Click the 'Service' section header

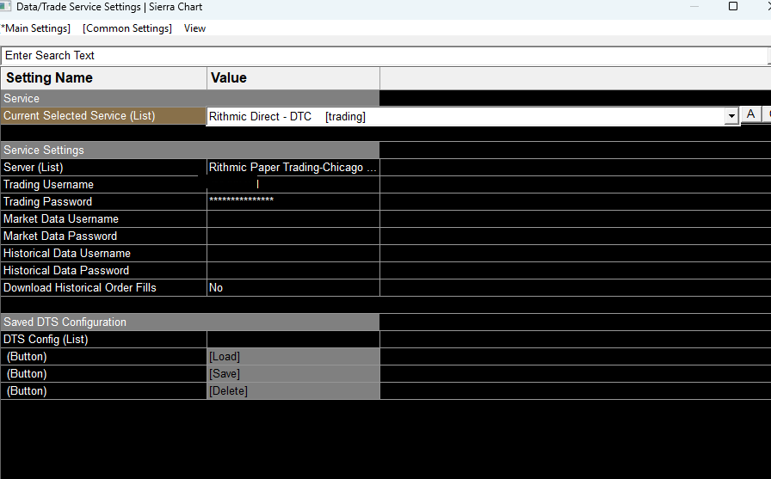tap(190, 98)
